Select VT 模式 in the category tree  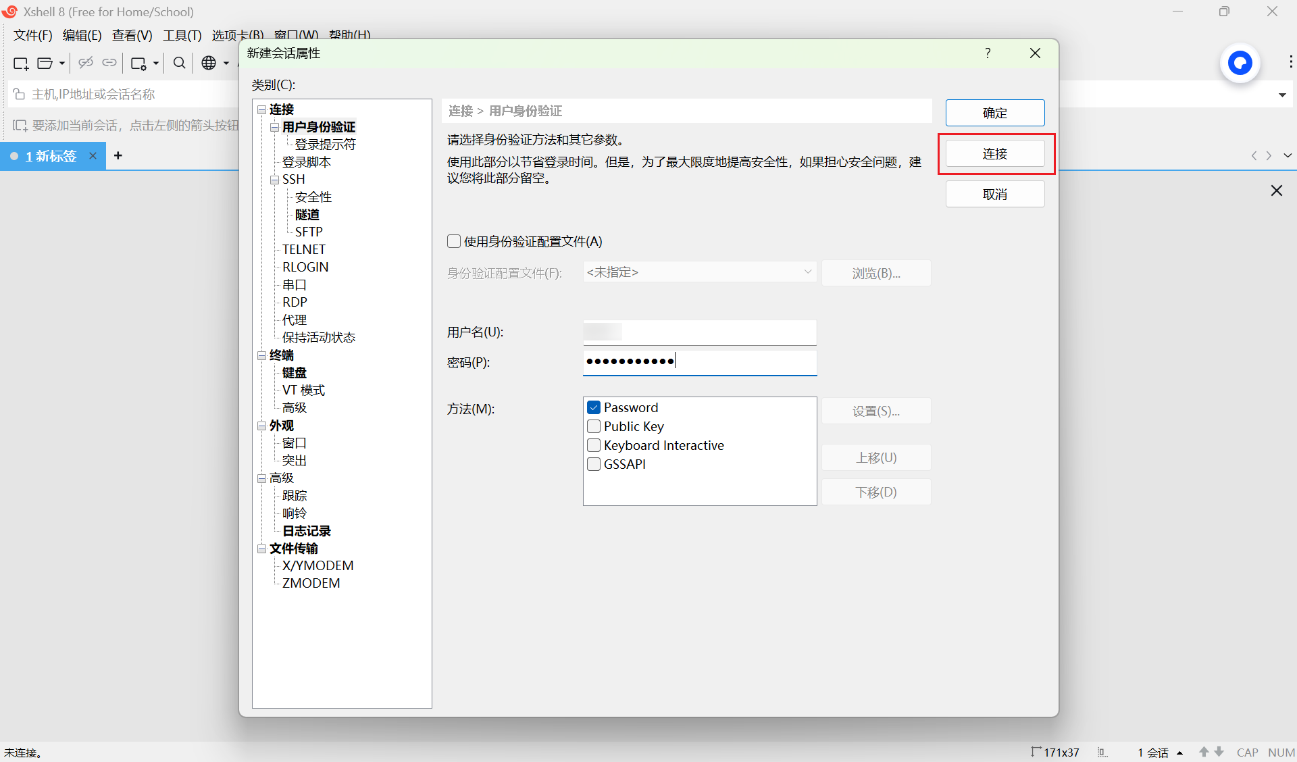tap(304, 390)
